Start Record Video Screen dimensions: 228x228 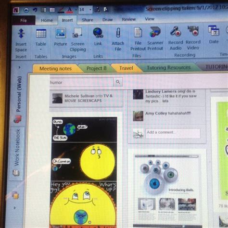(x=193, y=38)
